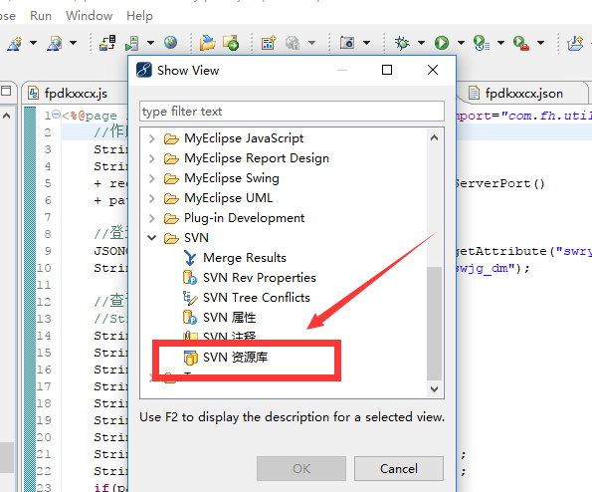Open the dropdown next to the Debug icon
Viewport: 592px width, 492px height.
pyautogui.click(x=421, y=43)
